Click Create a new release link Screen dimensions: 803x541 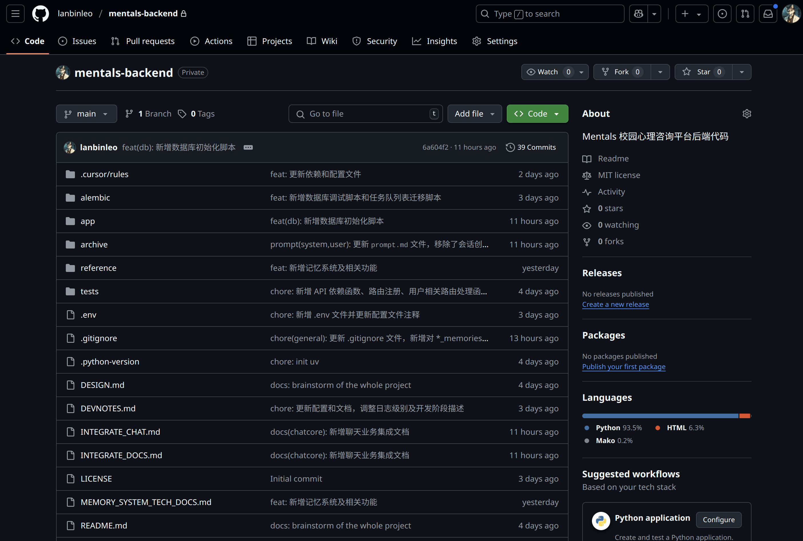[x=615, y=304]
